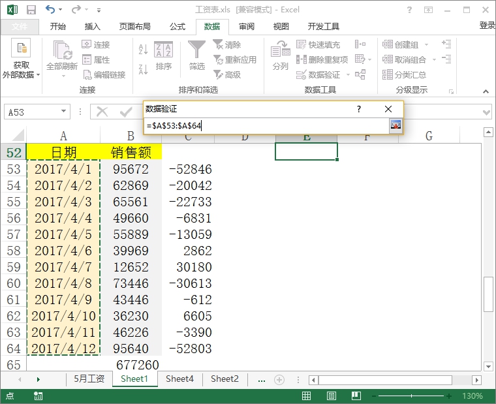Image resolution: width=496 pixels, height=404 pixels.
Task: Click zoom out minus button
Action: point(374,396)
